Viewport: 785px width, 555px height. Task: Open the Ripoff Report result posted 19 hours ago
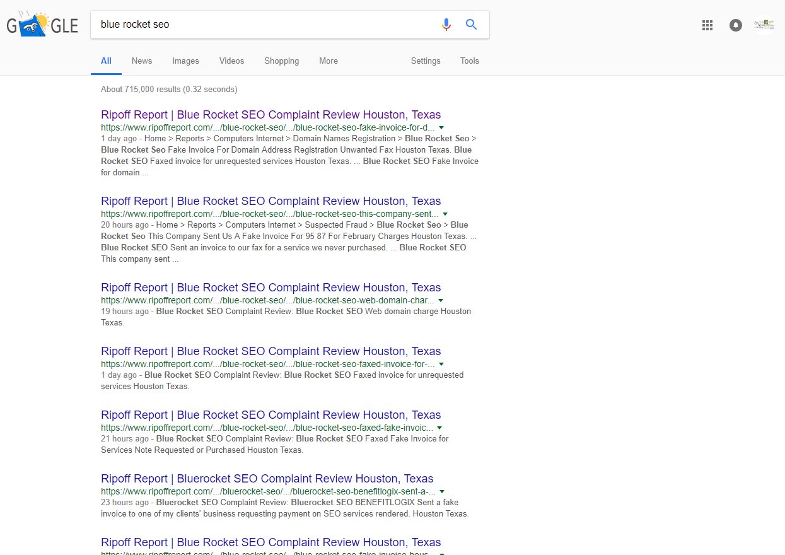tap(271, 288)
